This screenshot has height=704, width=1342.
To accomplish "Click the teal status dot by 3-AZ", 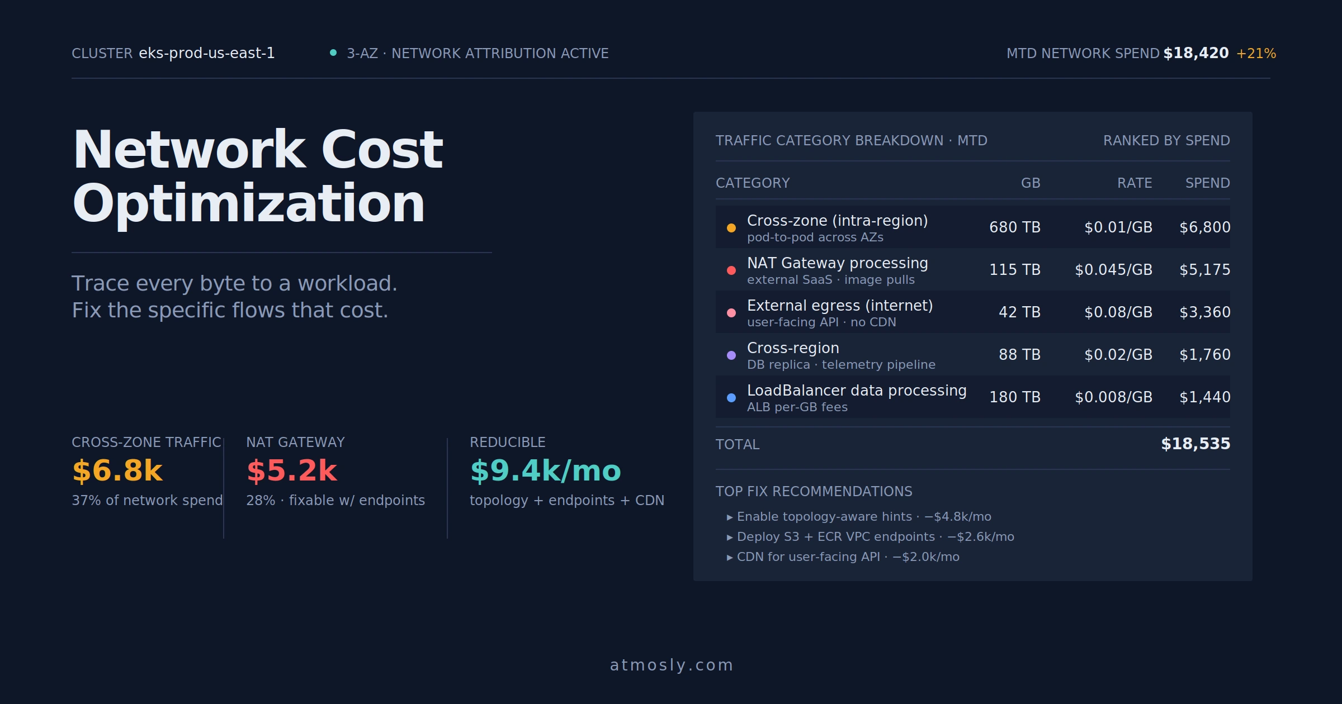I will pyautogui.click(x=333, y=53).
